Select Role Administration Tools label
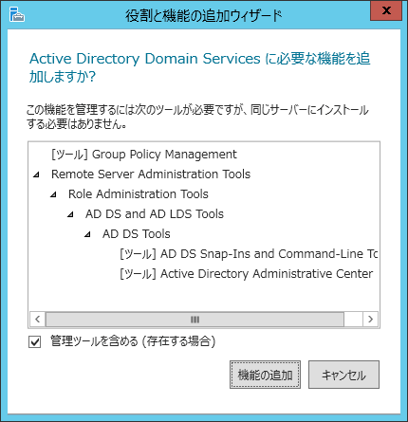The image size is (408, 422). pos(139,194)
